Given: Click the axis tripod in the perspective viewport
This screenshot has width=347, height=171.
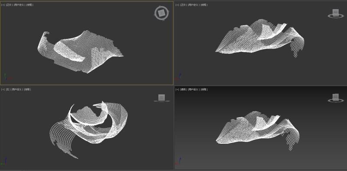Looking at the screenshot, I should click(x=178, y=161).
